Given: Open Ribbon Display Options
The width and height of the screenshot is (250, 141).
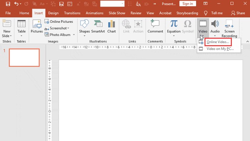Looking at the screenshot, I should [205, 4].
